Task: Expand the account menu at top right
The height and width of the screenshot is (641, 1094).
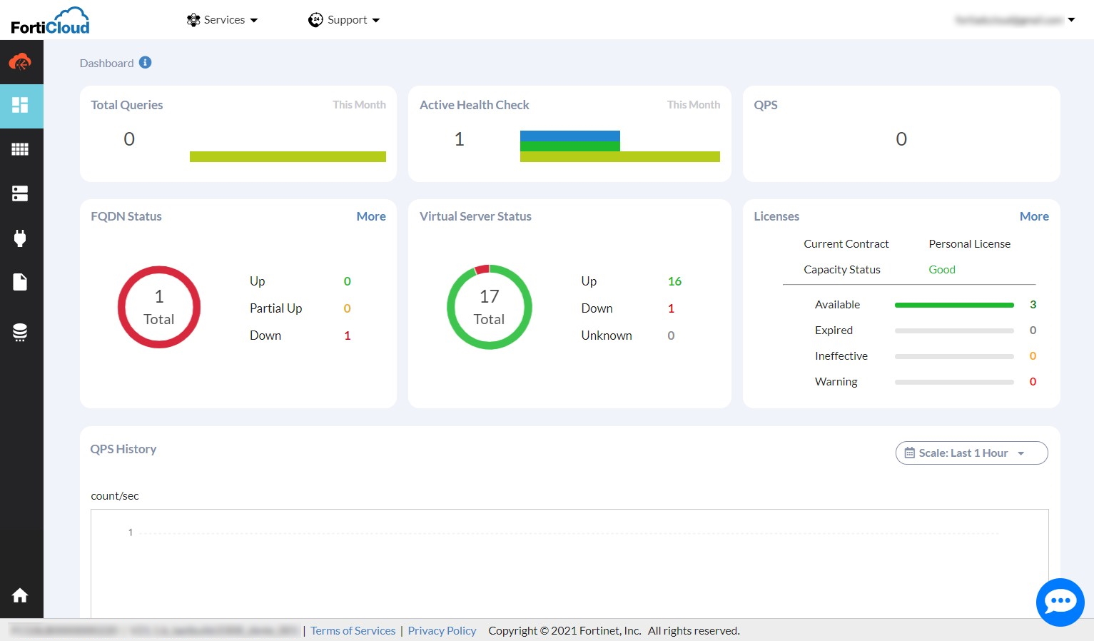Action: pos(1013,19)
